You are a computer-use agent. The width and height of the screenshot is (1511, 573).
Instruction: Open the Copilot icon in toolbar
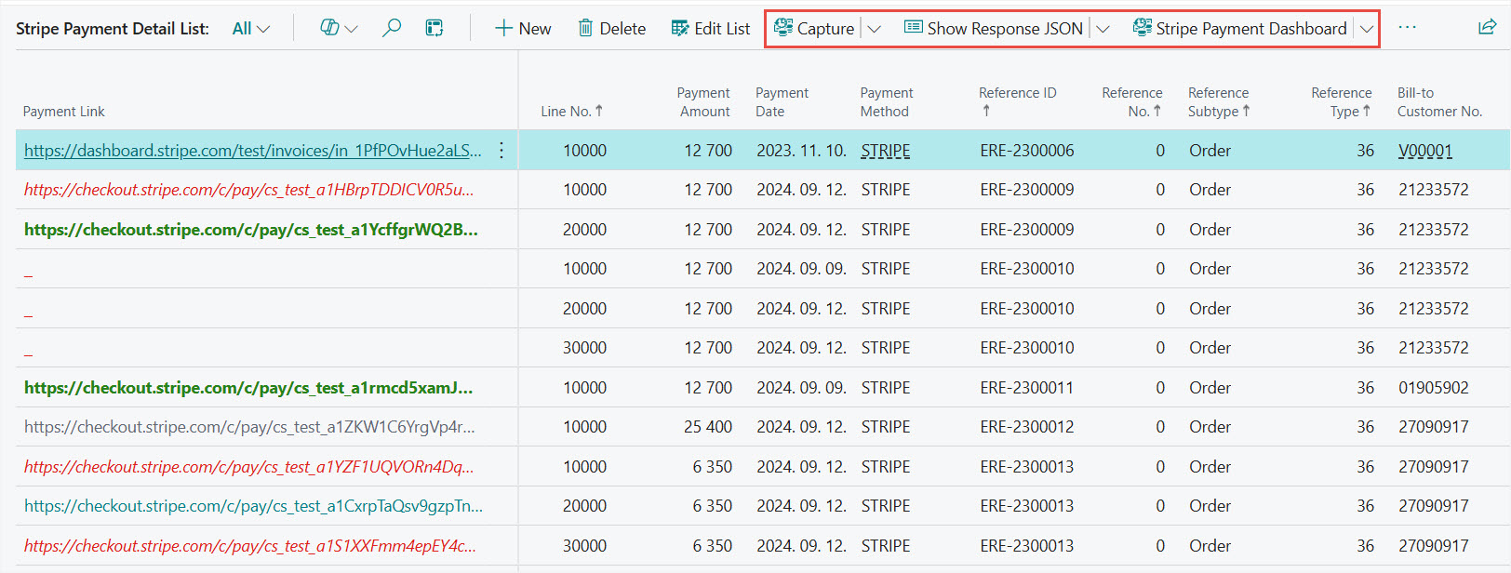329,28
